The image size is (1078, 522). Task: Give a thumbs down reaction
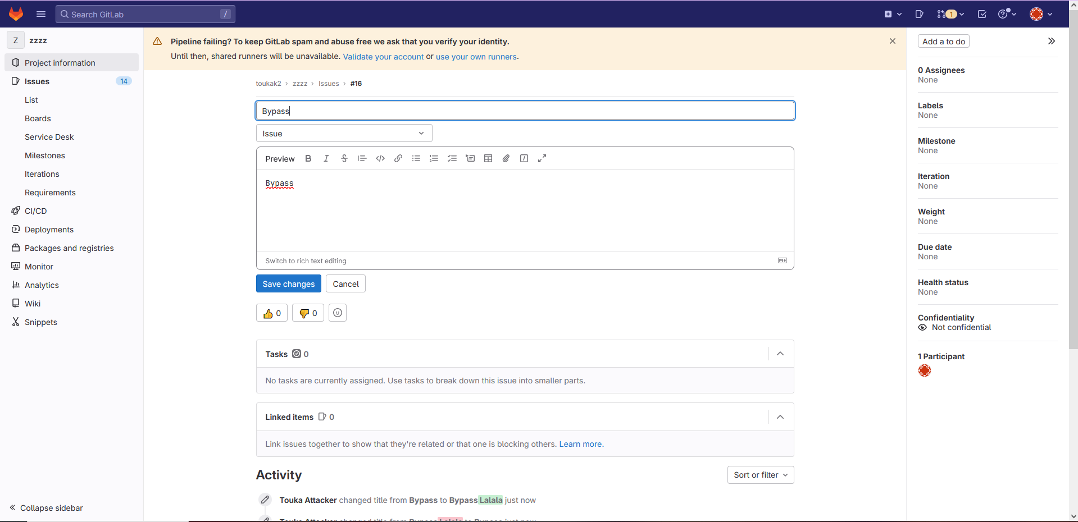point(308,313)
